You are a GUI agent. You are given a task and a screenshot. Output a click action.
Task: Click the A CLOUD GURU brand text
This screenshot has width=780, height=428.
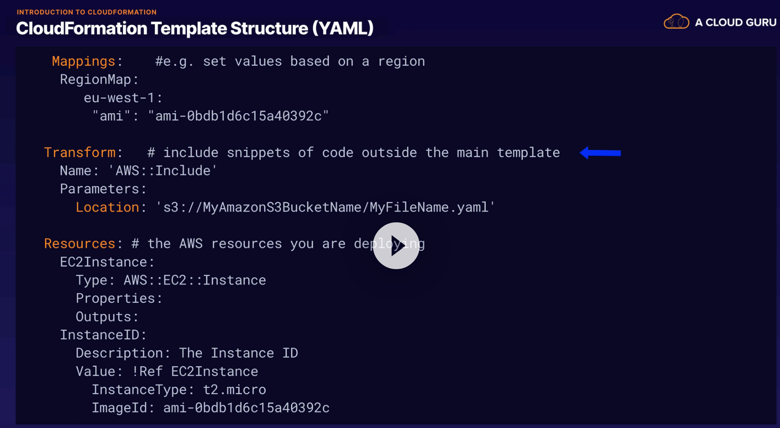coord(735,23)
